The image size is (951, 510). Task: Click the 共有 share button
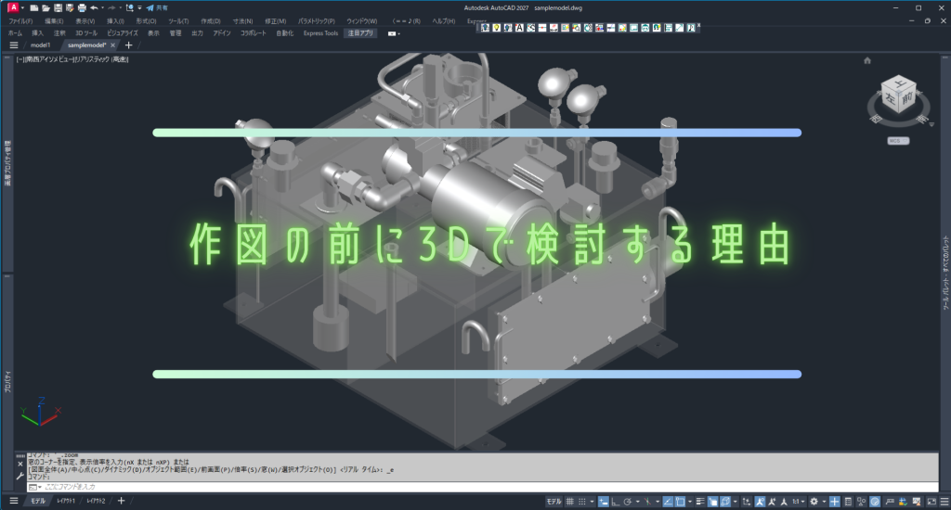(x=156, y=7)
